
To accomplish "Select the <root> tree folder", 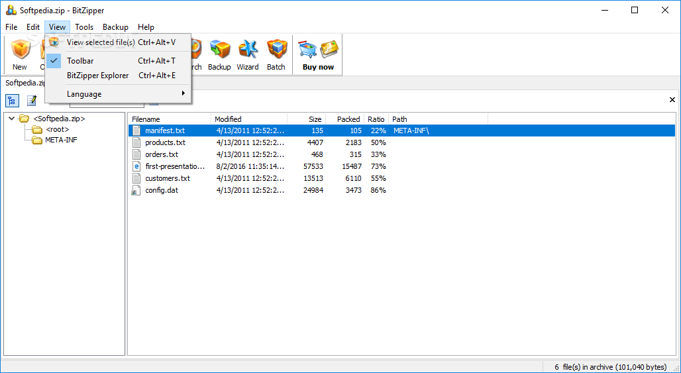I will click(x=58, y=129).
